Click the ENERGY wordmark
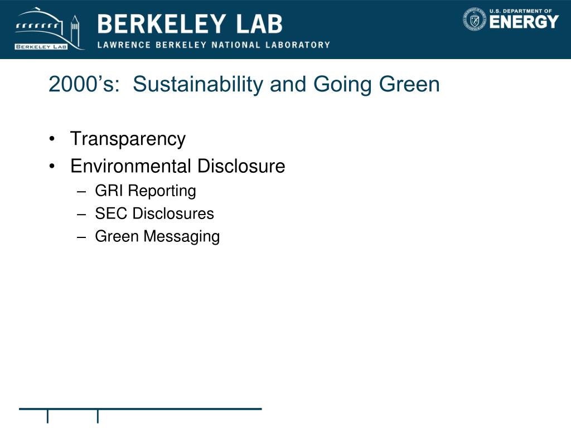 [x=524, y=22]
